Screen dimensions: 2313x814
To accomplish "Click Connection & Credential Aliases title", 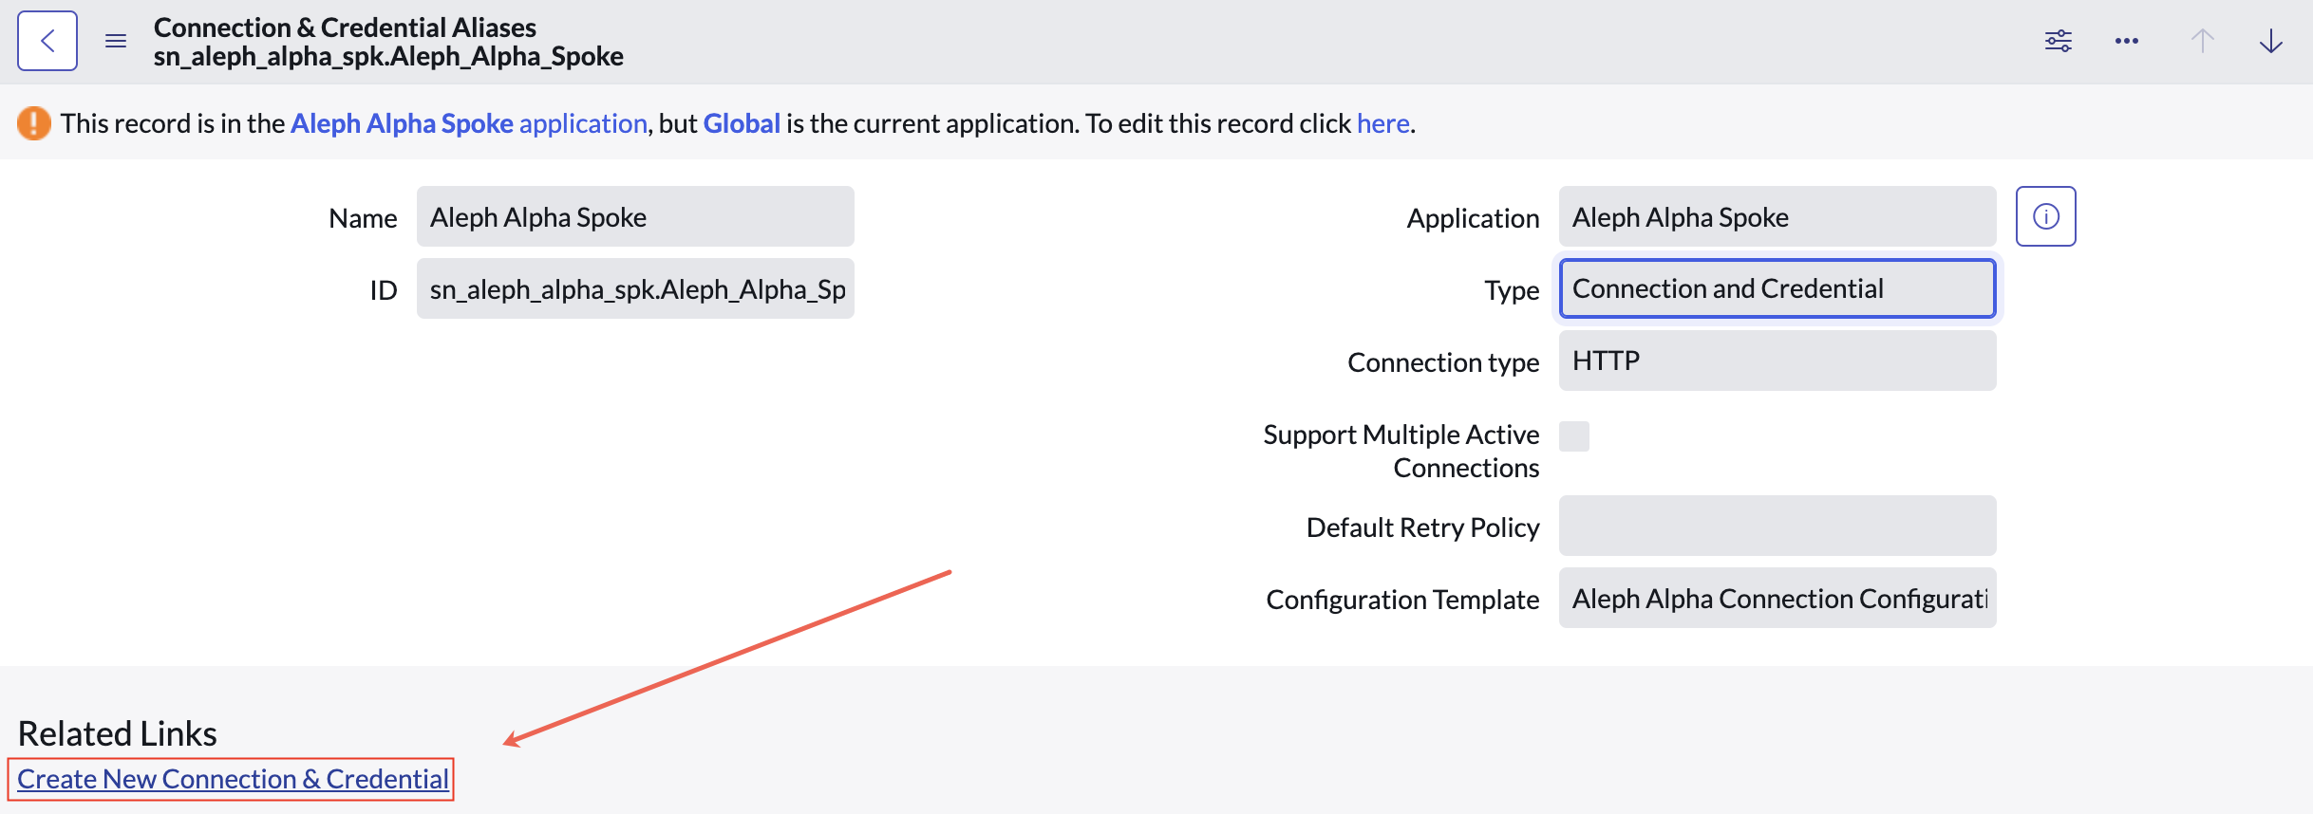I will (345, 28).
